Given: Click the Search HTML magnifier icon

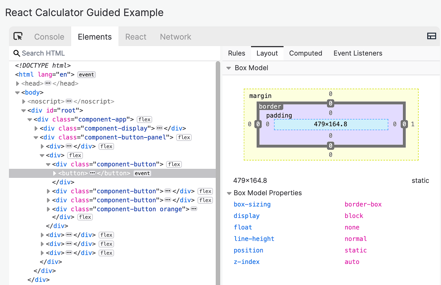Looking at the screenshot, I should click(17, 53).
